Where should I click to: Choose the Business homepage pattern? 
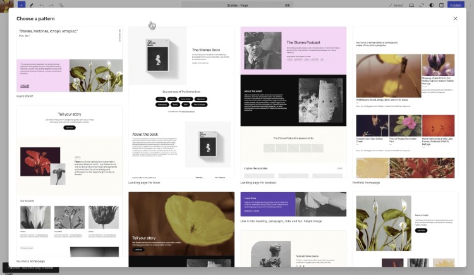(x=70, y=181)
